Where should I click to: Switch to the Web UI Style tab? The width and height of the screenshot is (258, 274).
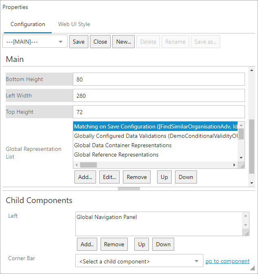coord(74,24)
